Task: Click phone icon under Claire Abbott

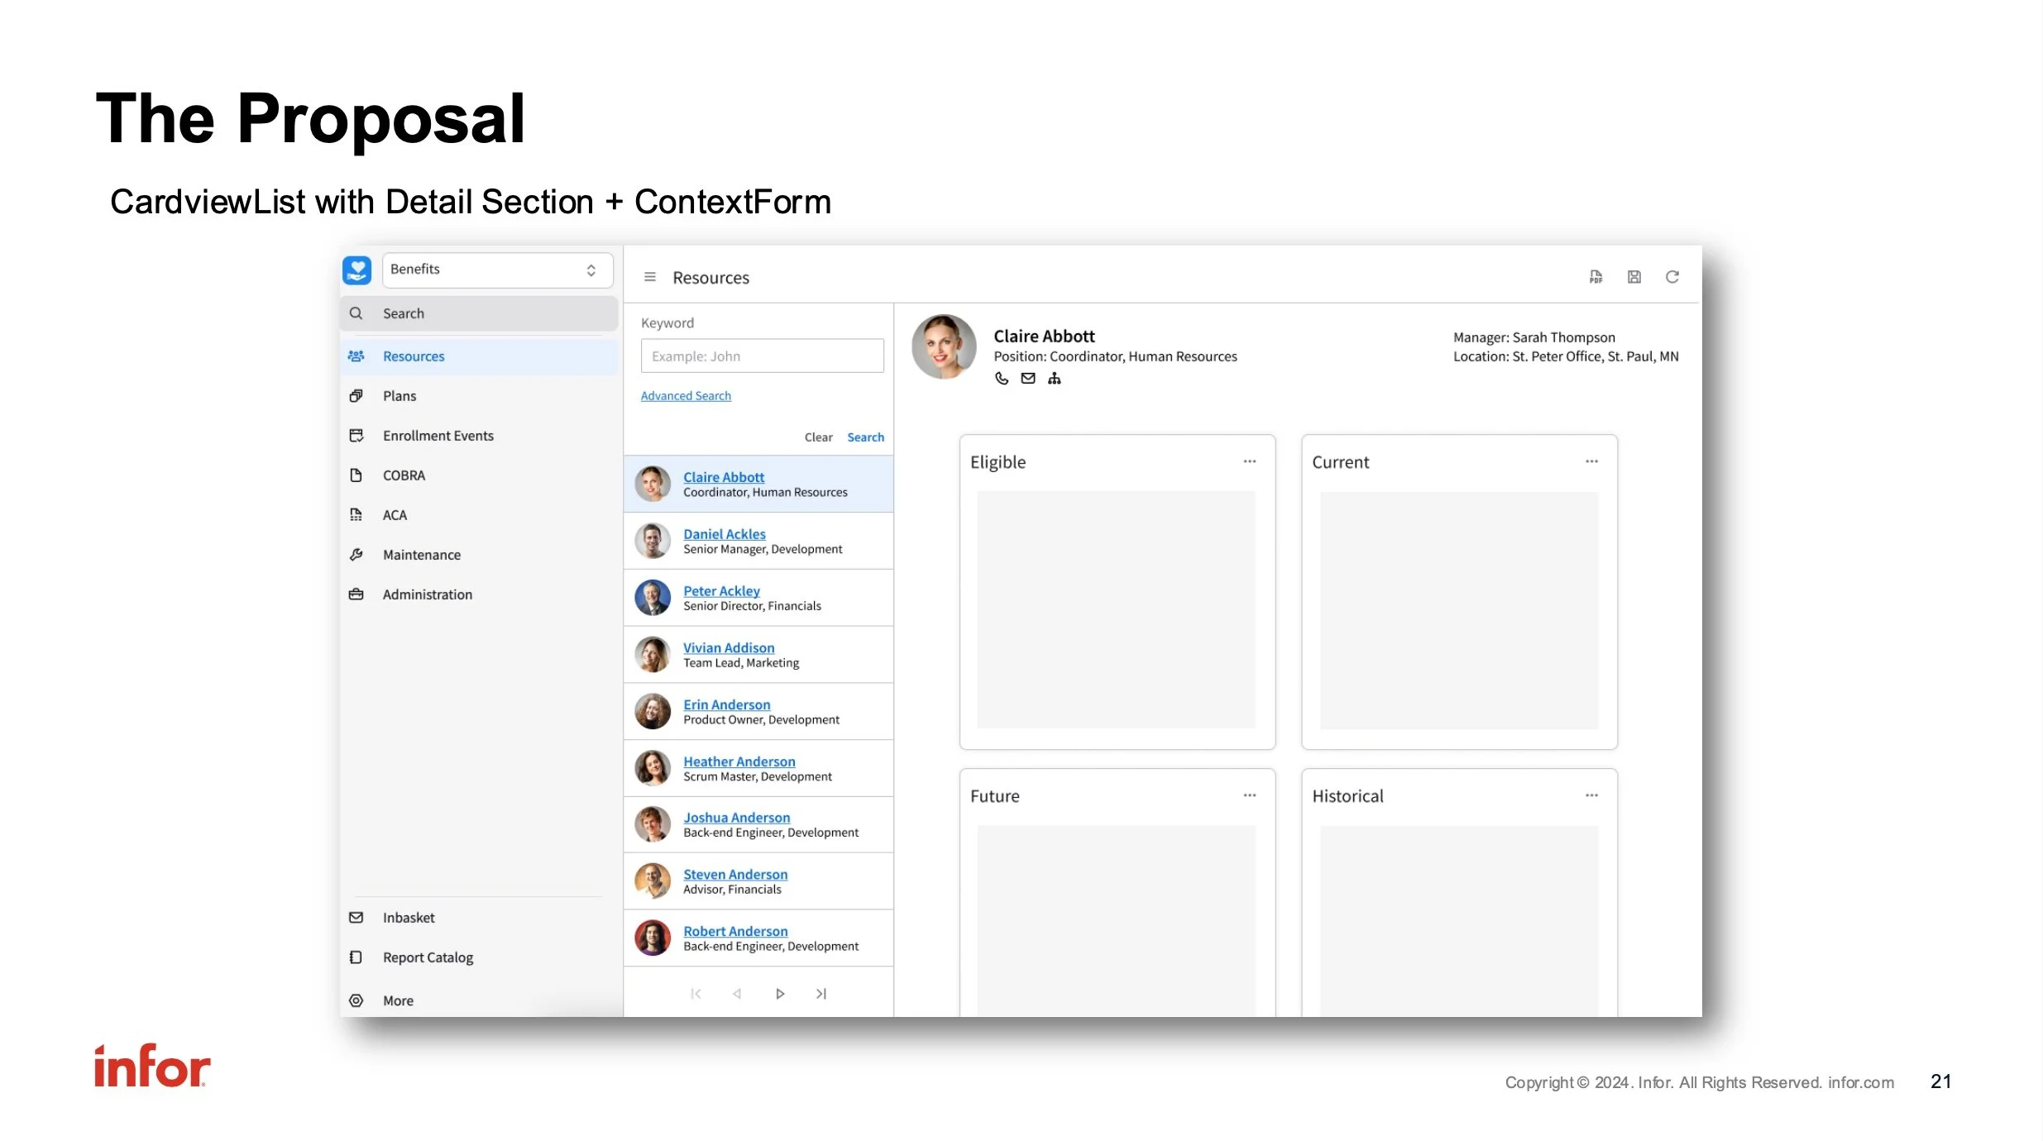Action: 1002,379
